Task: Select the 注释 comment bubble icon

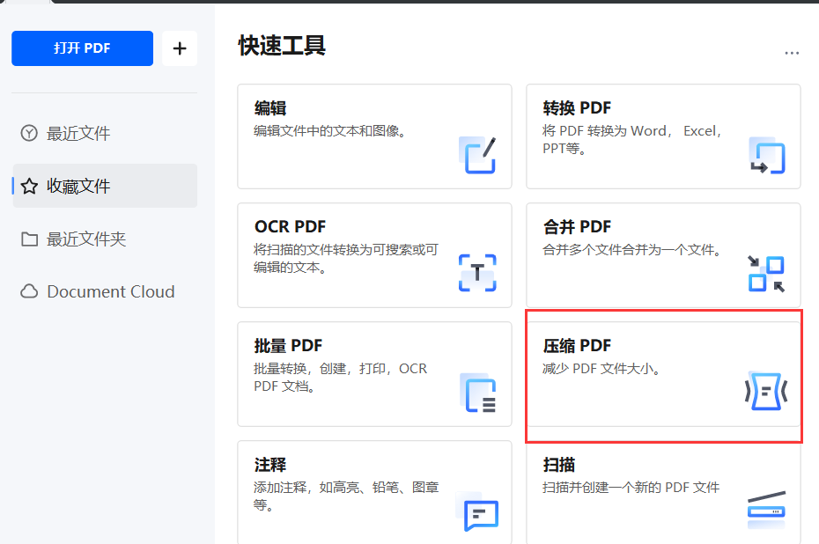Action: [x=478, y=513]
